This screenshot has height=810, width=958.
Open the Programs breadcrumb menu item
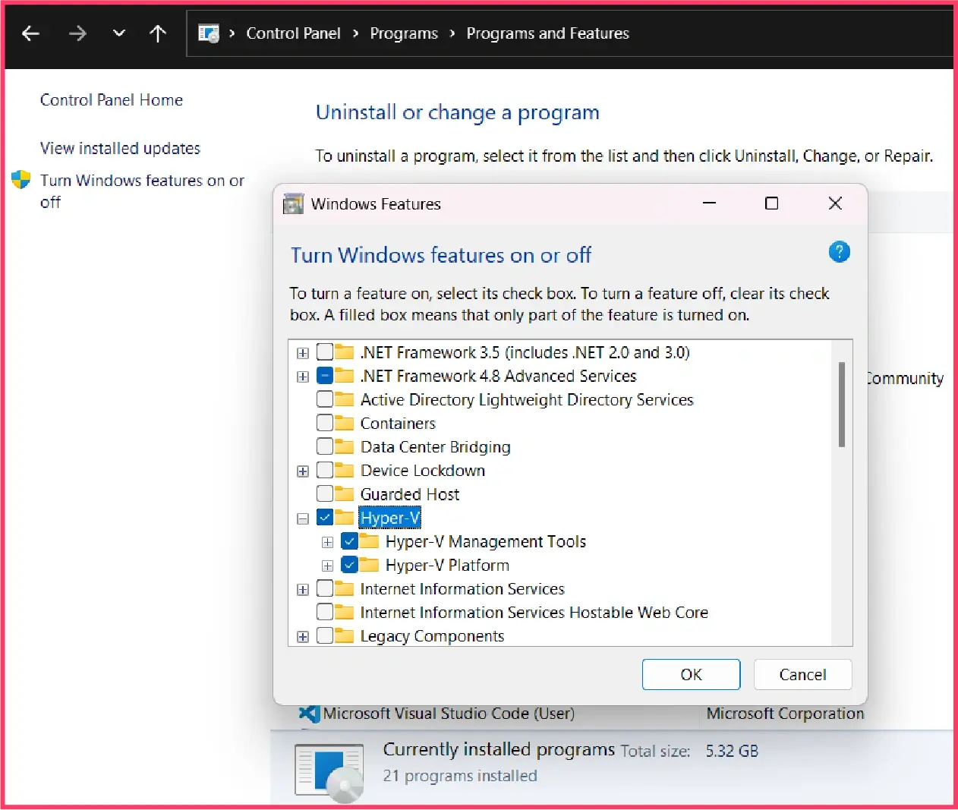(403, 33)
